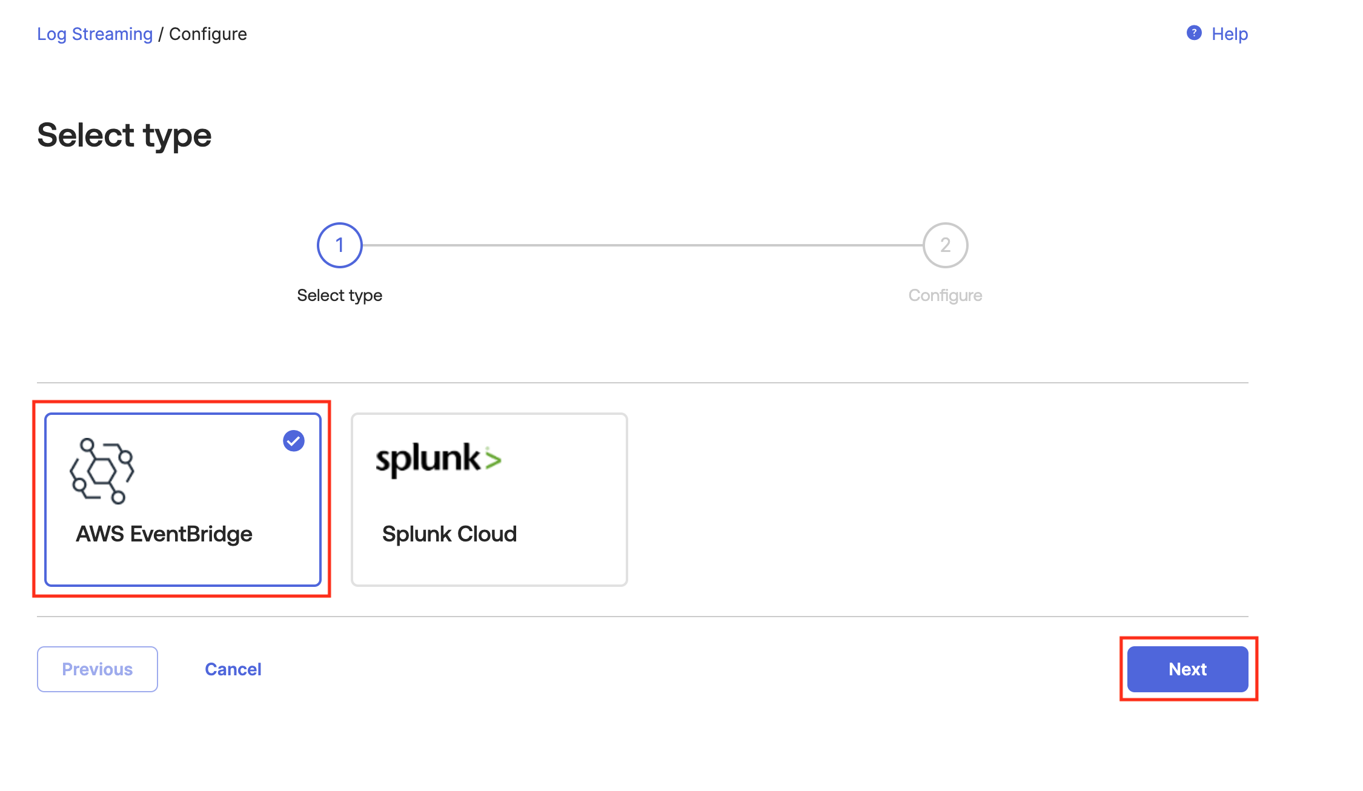Open the Help link
Viewport: 1363px width, 791px height.
point(1230,34)
